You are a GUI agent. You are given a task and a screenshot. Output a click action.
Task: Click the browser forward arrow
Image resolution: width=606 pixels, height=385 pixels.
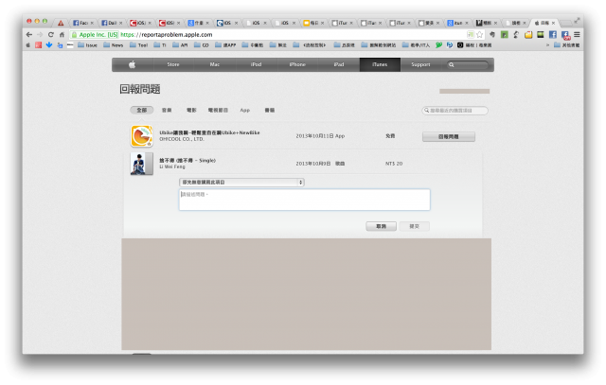click(40, 34)
